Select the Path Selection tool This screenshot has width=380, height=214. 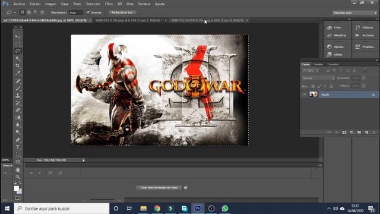point(18,155)
